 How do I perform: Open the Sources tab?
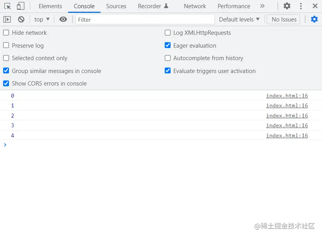(x=116, y=6)
